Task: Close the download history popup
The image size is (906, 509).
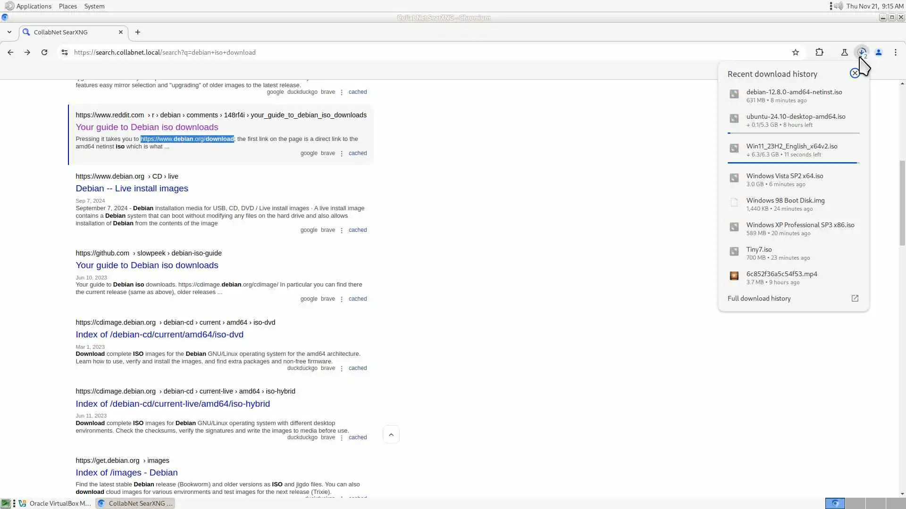Action: (x=855, y=73)
